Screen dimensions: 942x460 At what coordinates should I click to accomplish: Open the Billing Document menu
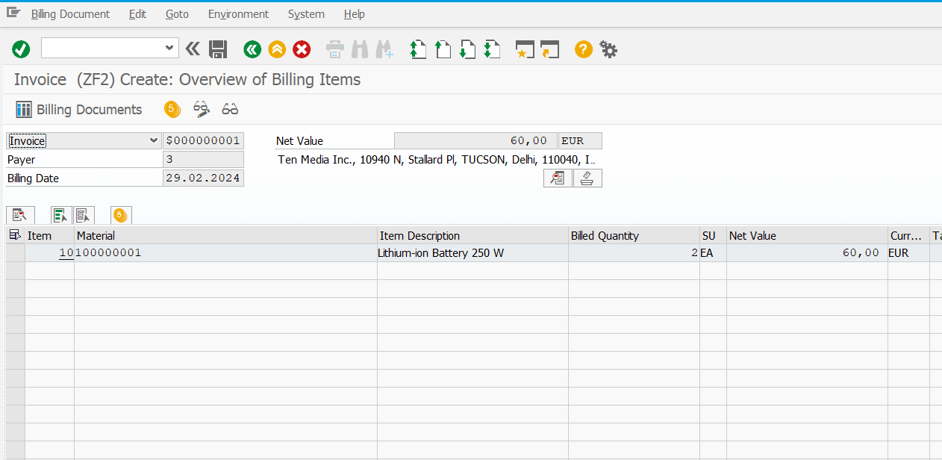(x=69, y=13)
